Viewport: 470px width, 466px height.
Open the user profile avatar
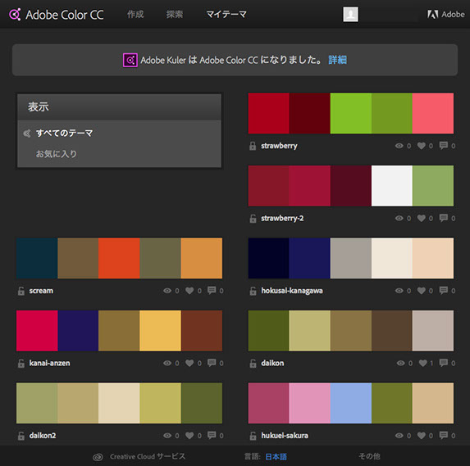point(350,15)
